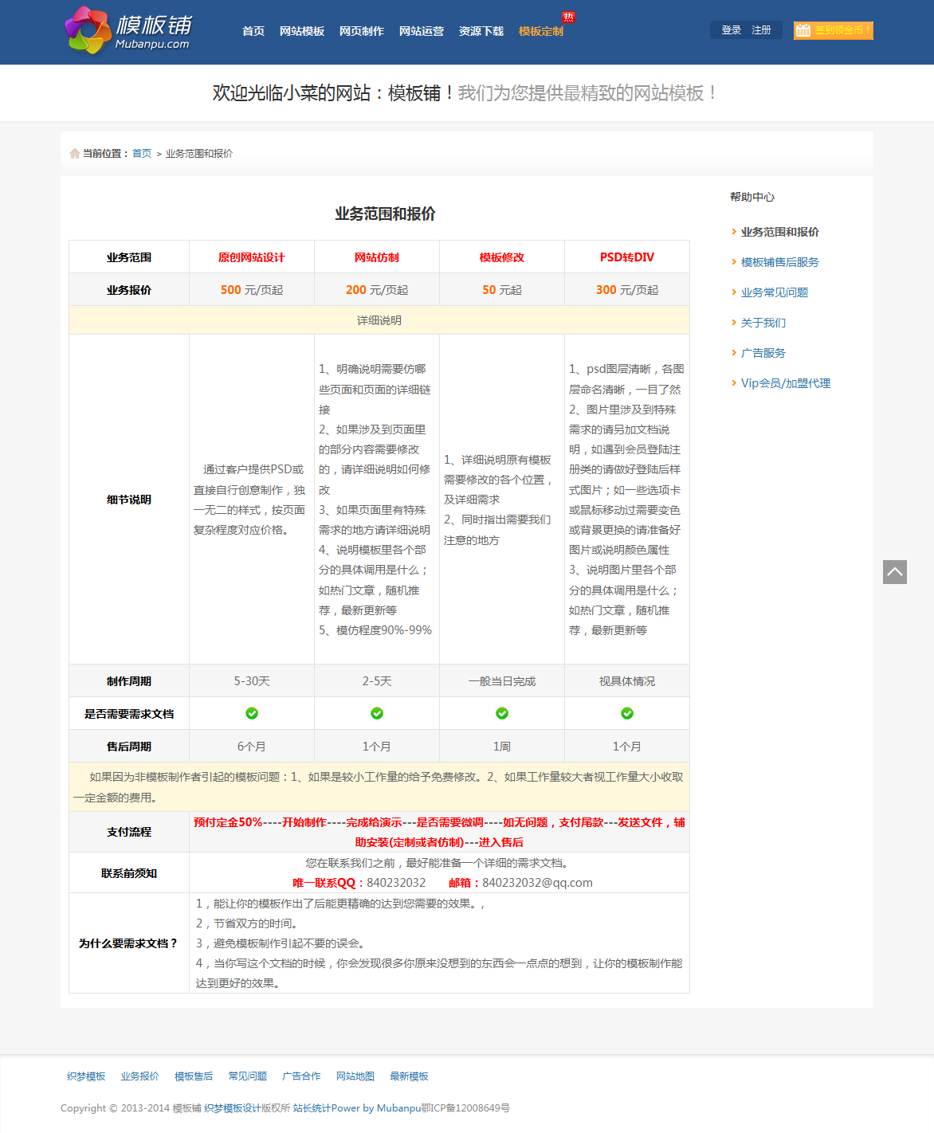Click the 登录 login link
This screenshot has width=934, height=1133.
coord(731,30)
